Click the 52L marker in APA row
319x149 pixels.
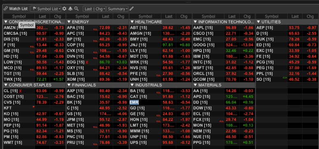(95, 30)
